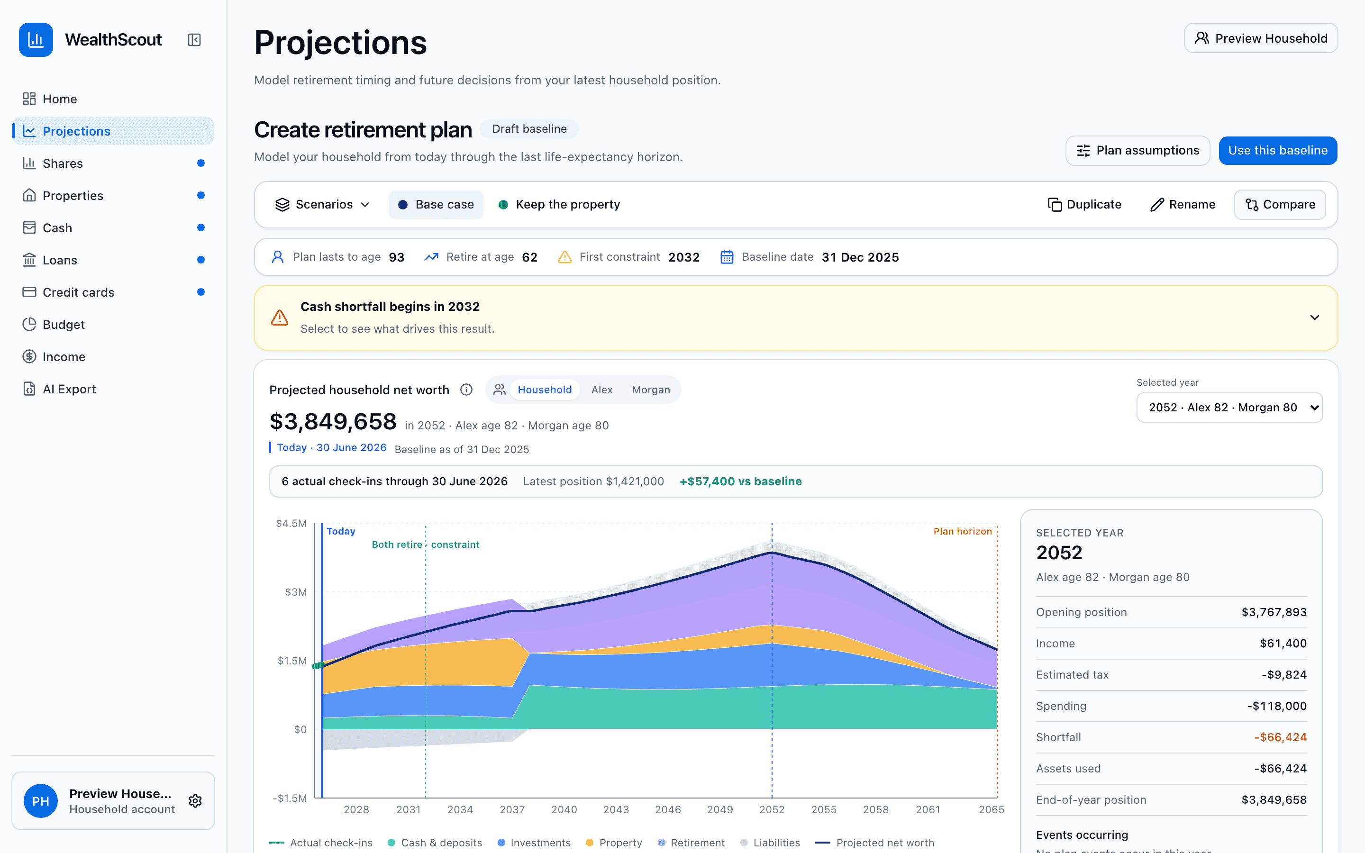Click 'Latest position $1,421,000' text
The width and height of the screenshot is (1365, 853).
(593, 481)
